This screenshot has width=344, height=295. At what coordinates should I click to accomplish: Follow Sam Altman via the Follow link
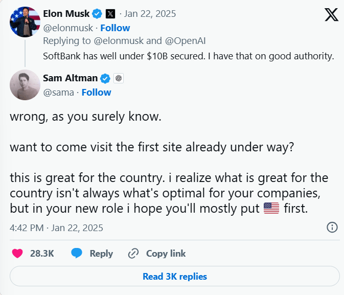coord(96,93)
